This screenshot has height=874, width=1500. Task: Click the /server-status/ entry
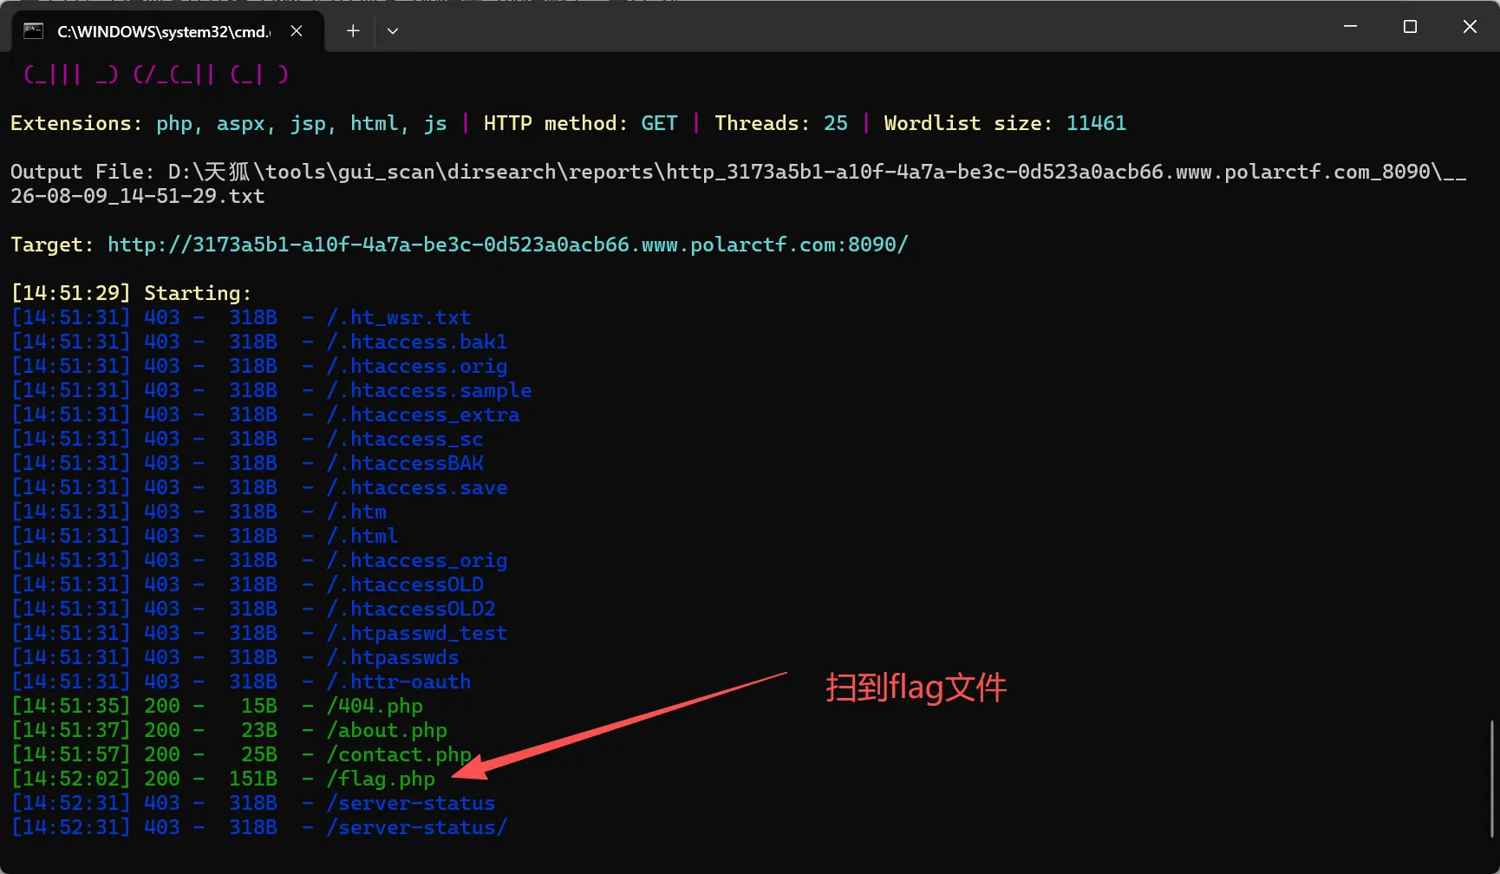click(417, 827)
